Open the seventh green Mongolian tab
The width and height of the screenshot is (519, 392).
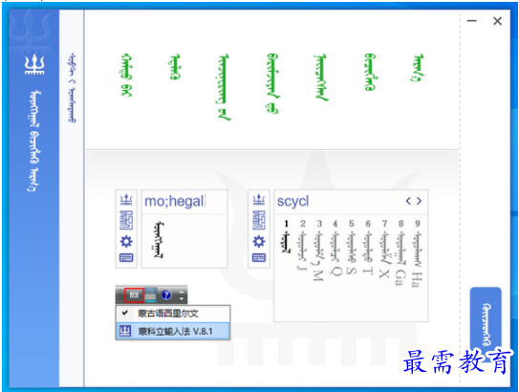(418, 68)
